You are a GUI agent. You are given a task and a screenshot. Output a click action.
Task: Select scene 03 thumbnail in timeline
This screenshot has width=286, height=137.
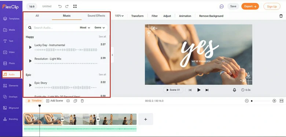[x=117, y=119]
